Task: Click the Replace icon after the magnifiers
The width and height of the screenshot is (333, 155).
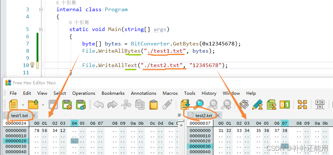Action: 244,105
